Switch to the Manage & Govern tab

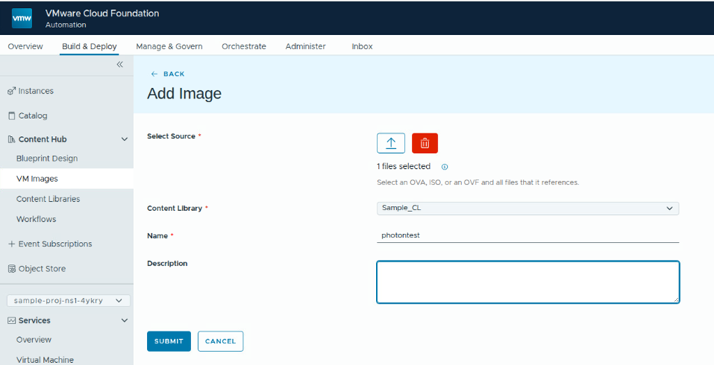coord(169,47)
